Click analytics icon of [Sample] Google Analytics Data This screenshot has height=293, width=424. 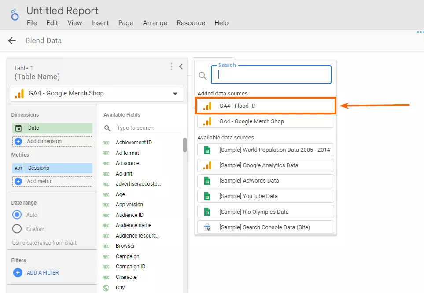pyautogui.click(x=207, y=165)
